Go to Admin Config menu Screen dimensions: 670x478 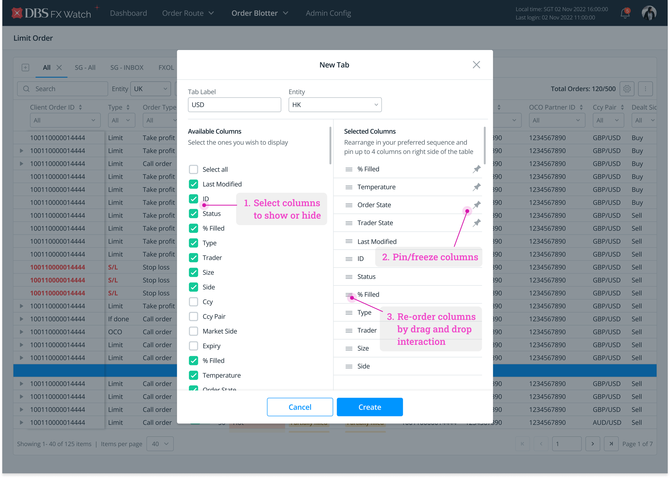pyautogui.click(x=328, y=13)
